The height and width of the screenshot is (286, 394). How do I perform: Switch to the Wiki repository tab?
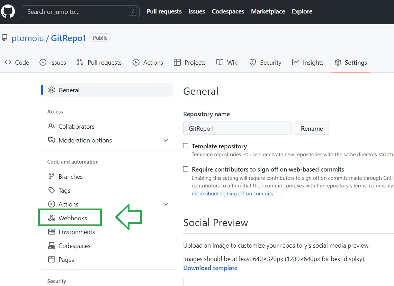pos(227,62)
